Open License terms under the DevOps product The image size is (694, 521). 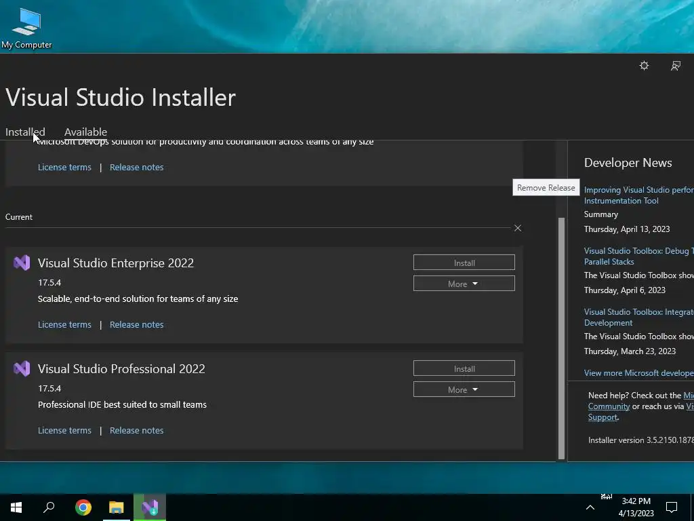64,168
